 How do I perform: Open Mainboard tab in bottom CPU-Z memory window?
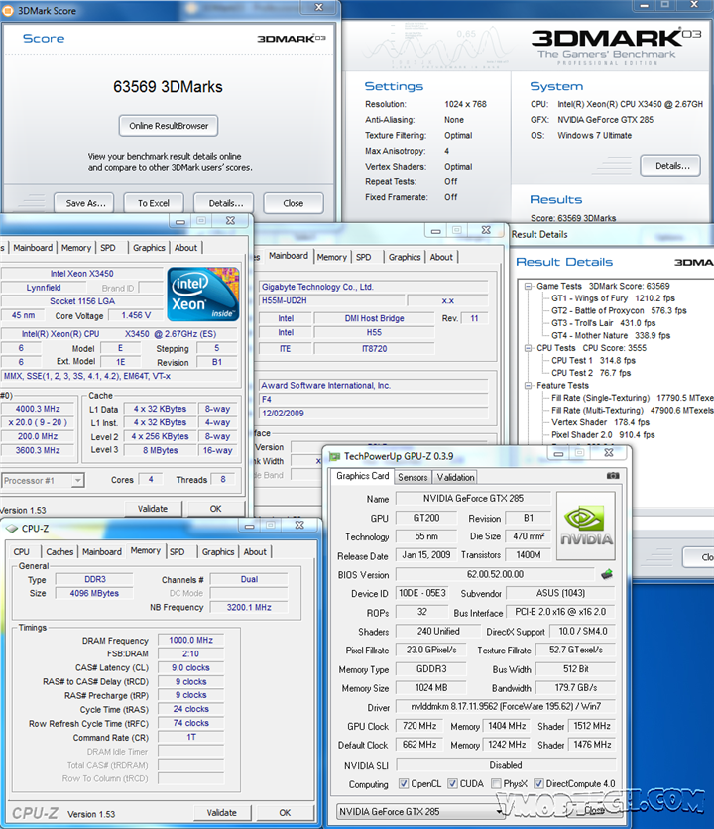[101, 552]
